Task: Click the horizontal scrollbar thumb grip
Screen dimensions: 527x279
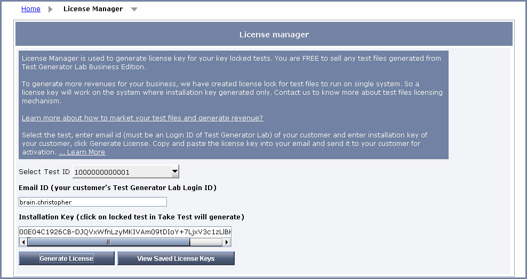Action: tap(109, 242)
